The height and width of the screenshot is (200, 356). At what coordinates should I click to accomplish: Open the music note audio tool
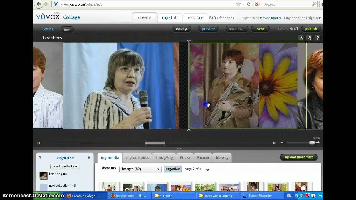(x=309, y=38)
